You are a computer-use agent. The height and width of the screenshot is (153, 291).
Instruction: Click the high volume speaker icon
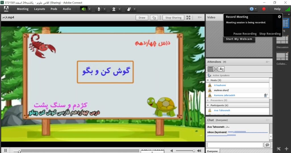(199, 151)
